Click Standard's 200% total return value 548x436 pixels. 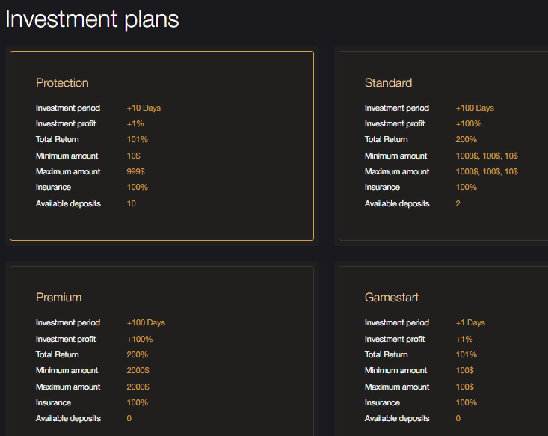click(x=467, y=140)
